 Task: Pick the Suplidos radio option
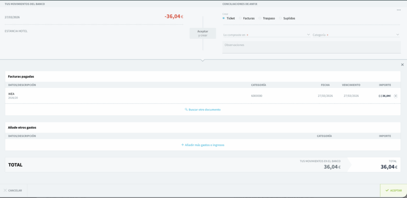point(280,18)
